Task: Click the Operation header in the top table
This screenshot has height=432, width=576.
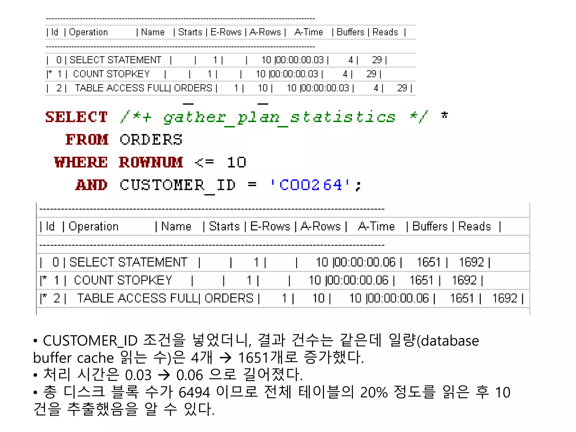Action: 88,32
